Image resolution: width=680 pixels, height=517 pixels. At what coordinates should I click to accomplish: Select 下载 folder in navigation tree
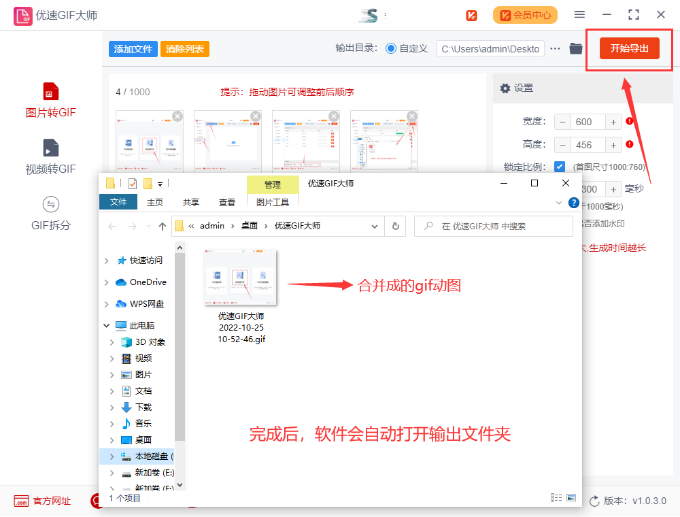[143, 407]
